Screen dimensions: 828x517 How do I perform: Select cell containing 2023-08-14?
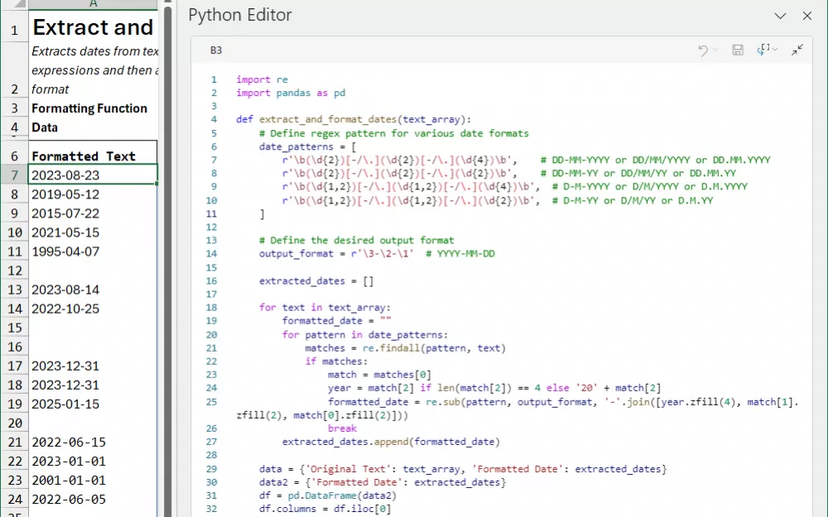93,290
